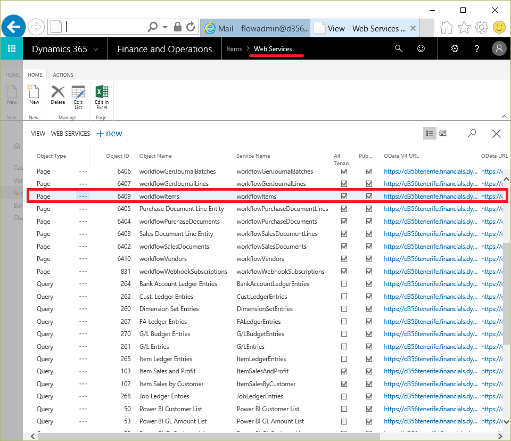This screenshot has width=511, height=441.
Task: Open row menu dots for G/L Budget Entries
Action: (83, 334)
